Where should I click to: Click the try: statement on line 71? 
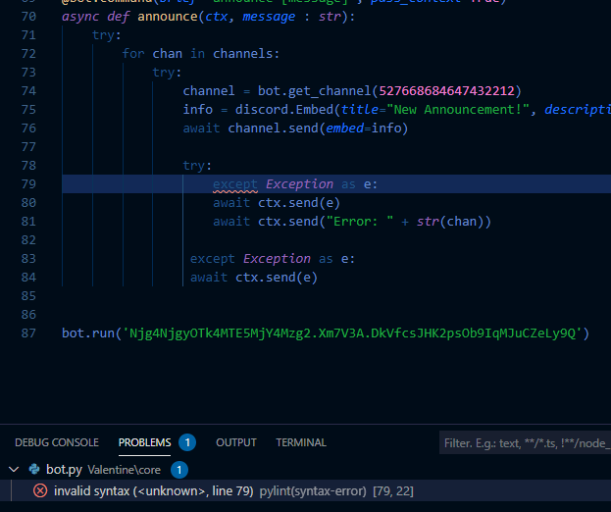point(106,35)
